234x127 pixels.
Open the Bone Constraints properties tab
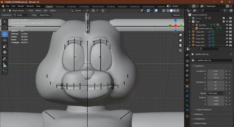187,110
